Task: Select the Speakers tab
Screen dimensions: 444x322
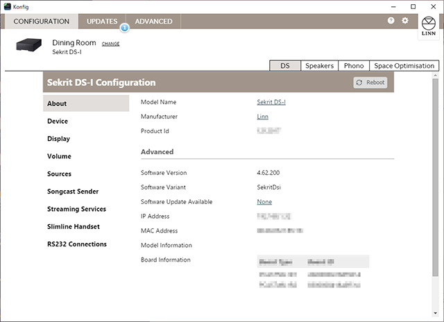Action: 319,66
